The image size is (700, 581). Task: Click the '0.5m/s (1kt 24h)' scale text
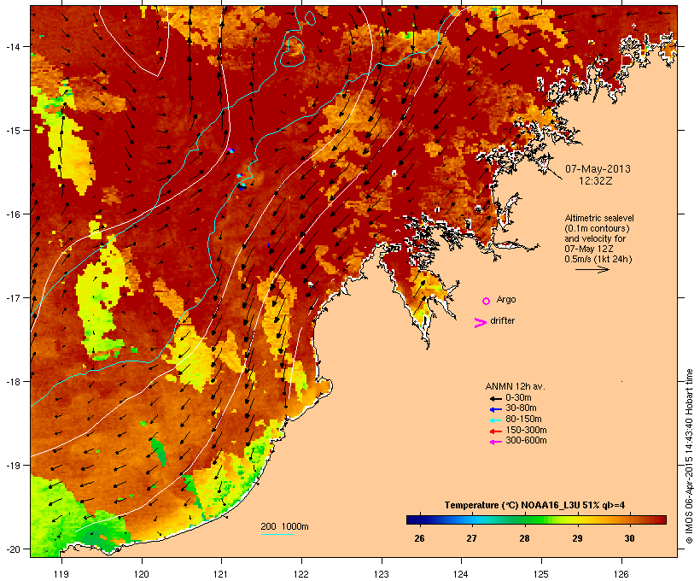tap(598, 259)
